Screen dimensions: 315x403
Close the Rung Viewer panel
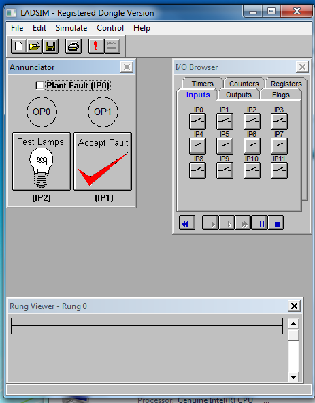(x=294, y=306)
